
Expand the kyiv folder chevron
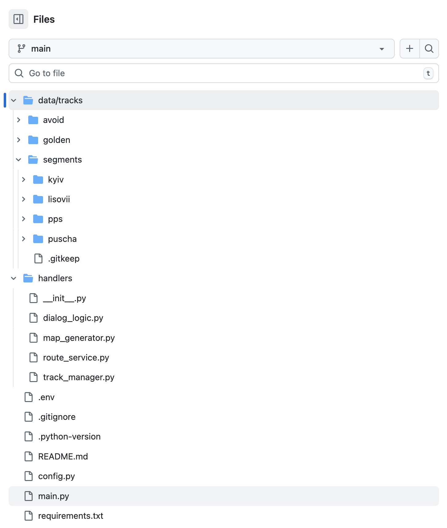(x=24, y=180)
